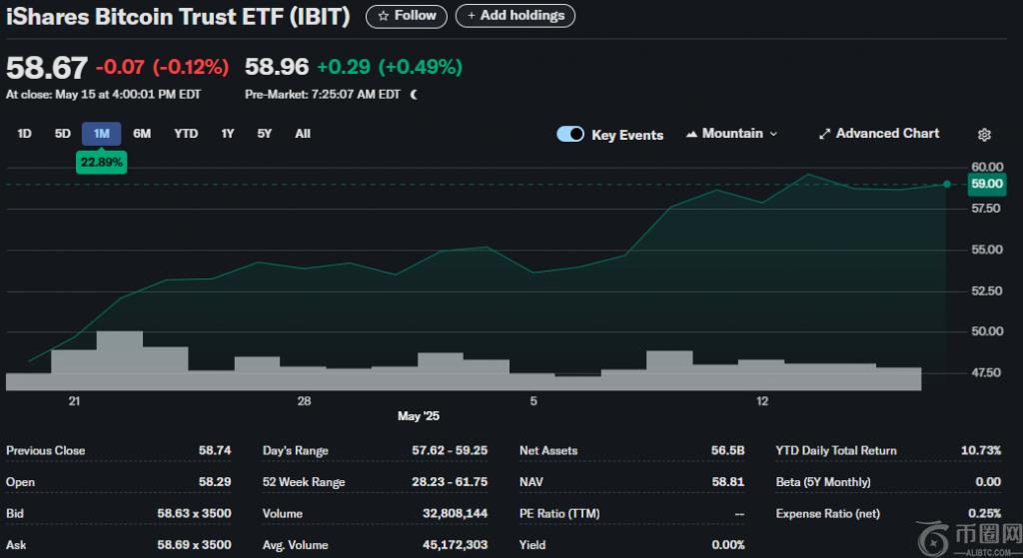Switch to the 6M time range
Screen dimensions: 1023x558
tap(142, 134)
